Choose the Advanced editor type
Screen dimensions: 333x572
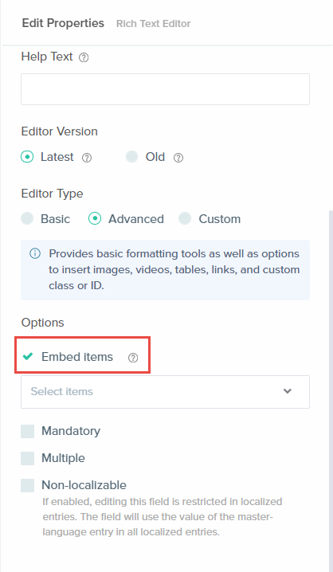click(95, 219)
